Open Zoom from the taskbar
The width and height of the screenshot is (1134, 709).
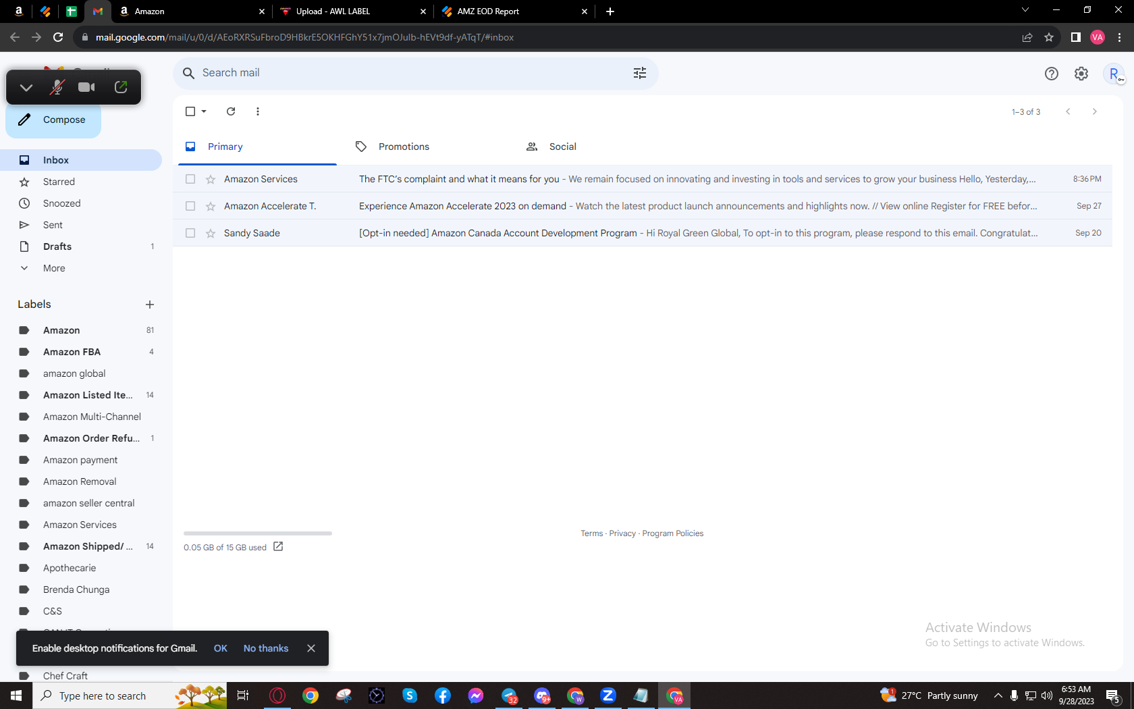coord(608,695)
